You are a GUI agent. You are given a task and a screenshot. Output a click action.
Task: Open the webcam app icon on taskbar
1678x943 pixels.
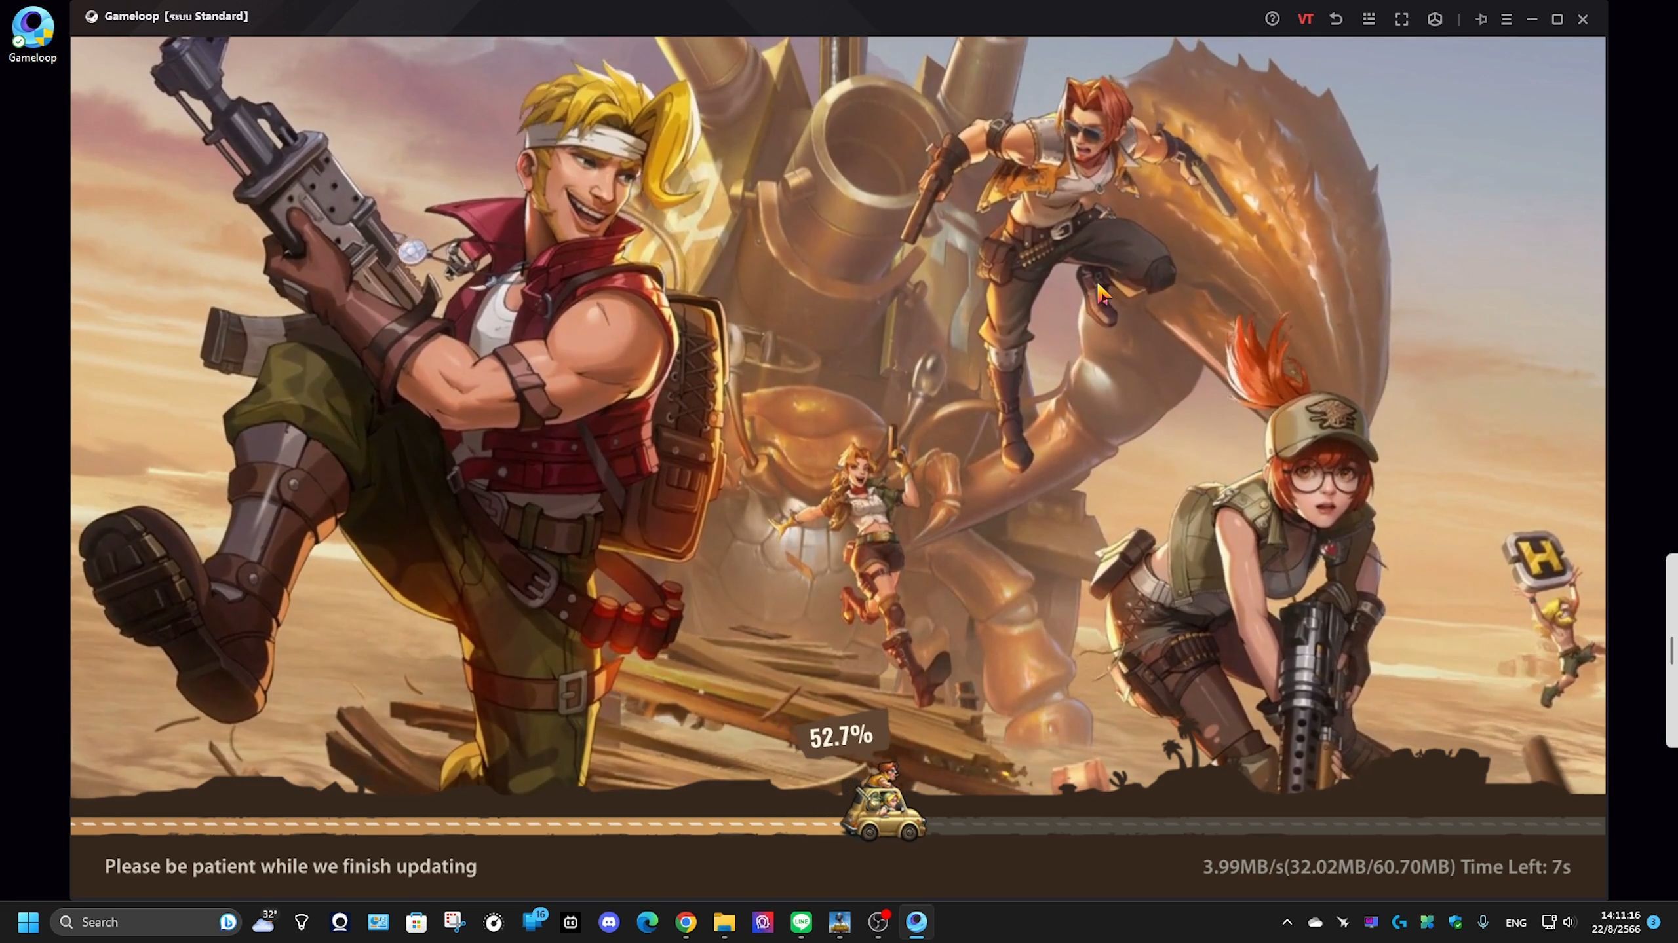tap(340, 922)
